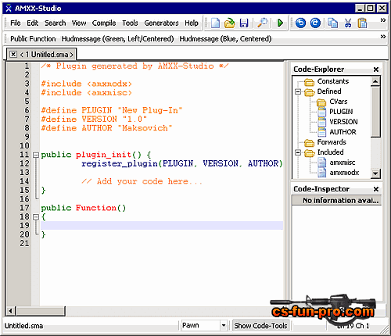Click the #include <amxmodx> line
Viewport: 391px width, 336px height.
(x=86, y=84)
